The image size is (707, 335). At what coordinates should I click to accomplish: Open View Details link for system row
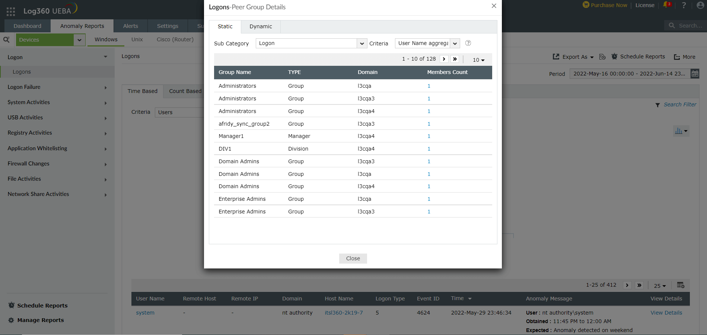(x=666, y=313)
